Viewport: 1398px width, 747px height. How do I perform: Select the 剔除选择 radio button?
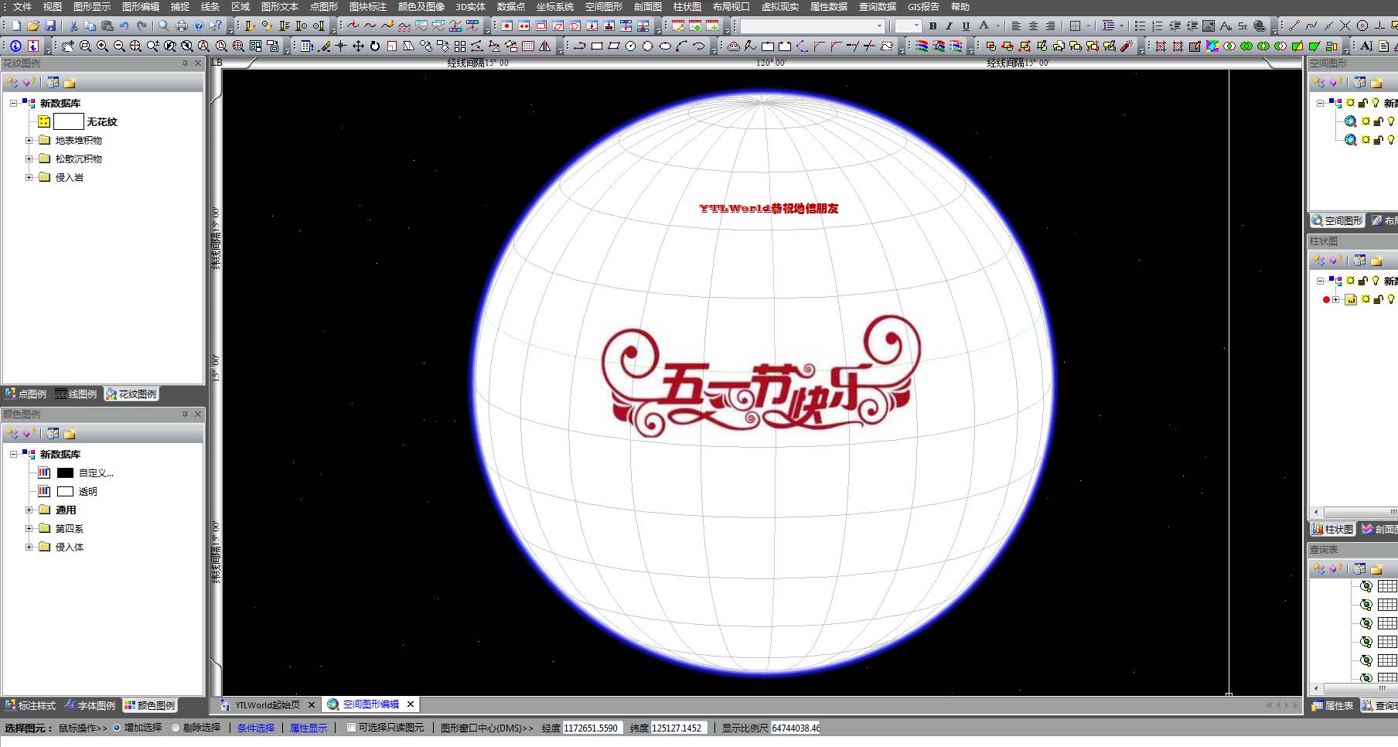pos(176,728)
